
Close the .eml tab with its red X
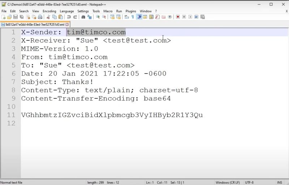click(67, 25)
